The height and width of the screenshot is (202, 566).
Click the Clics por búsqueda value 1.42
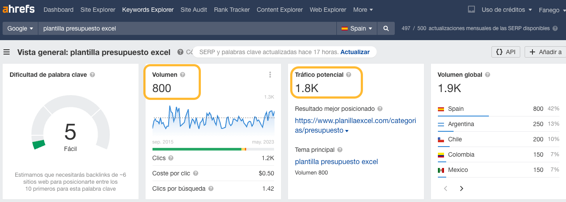tap(268, 188)
